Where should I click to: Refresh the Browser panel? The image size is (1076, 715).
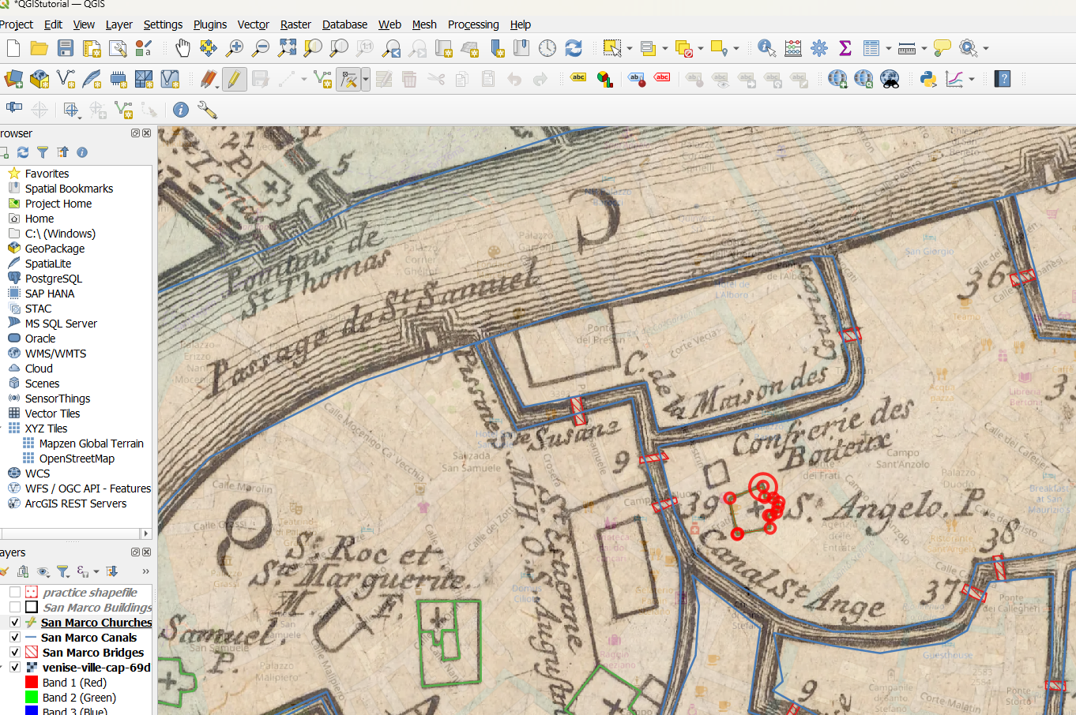(23, 152)
